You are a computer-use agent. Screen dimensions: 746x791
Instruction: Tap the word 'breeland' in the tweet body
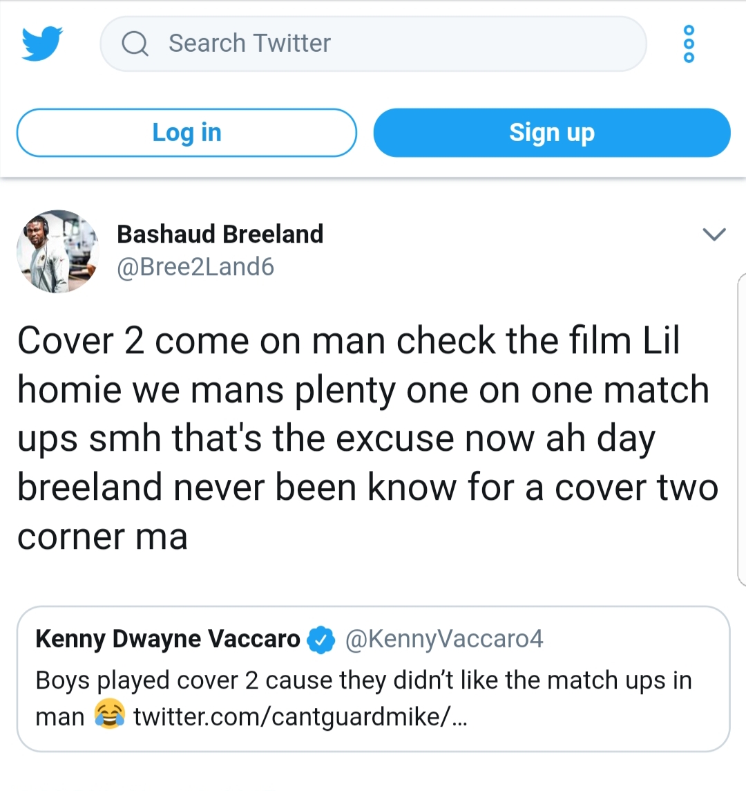90,488
